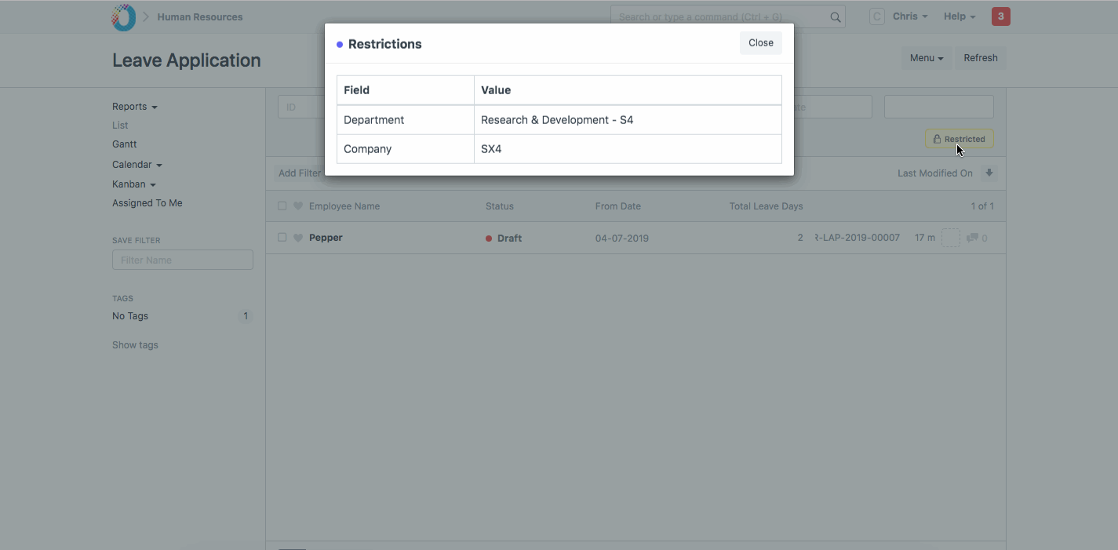Check the select-all checkbox in list header
Viewport: 1118px width, 550px height.
click(x=282, y=206)
